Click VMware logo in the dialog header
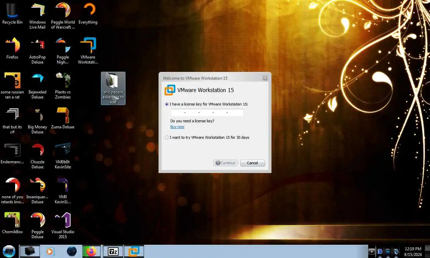This screenshot has width=430, height=258. (170, 90)
